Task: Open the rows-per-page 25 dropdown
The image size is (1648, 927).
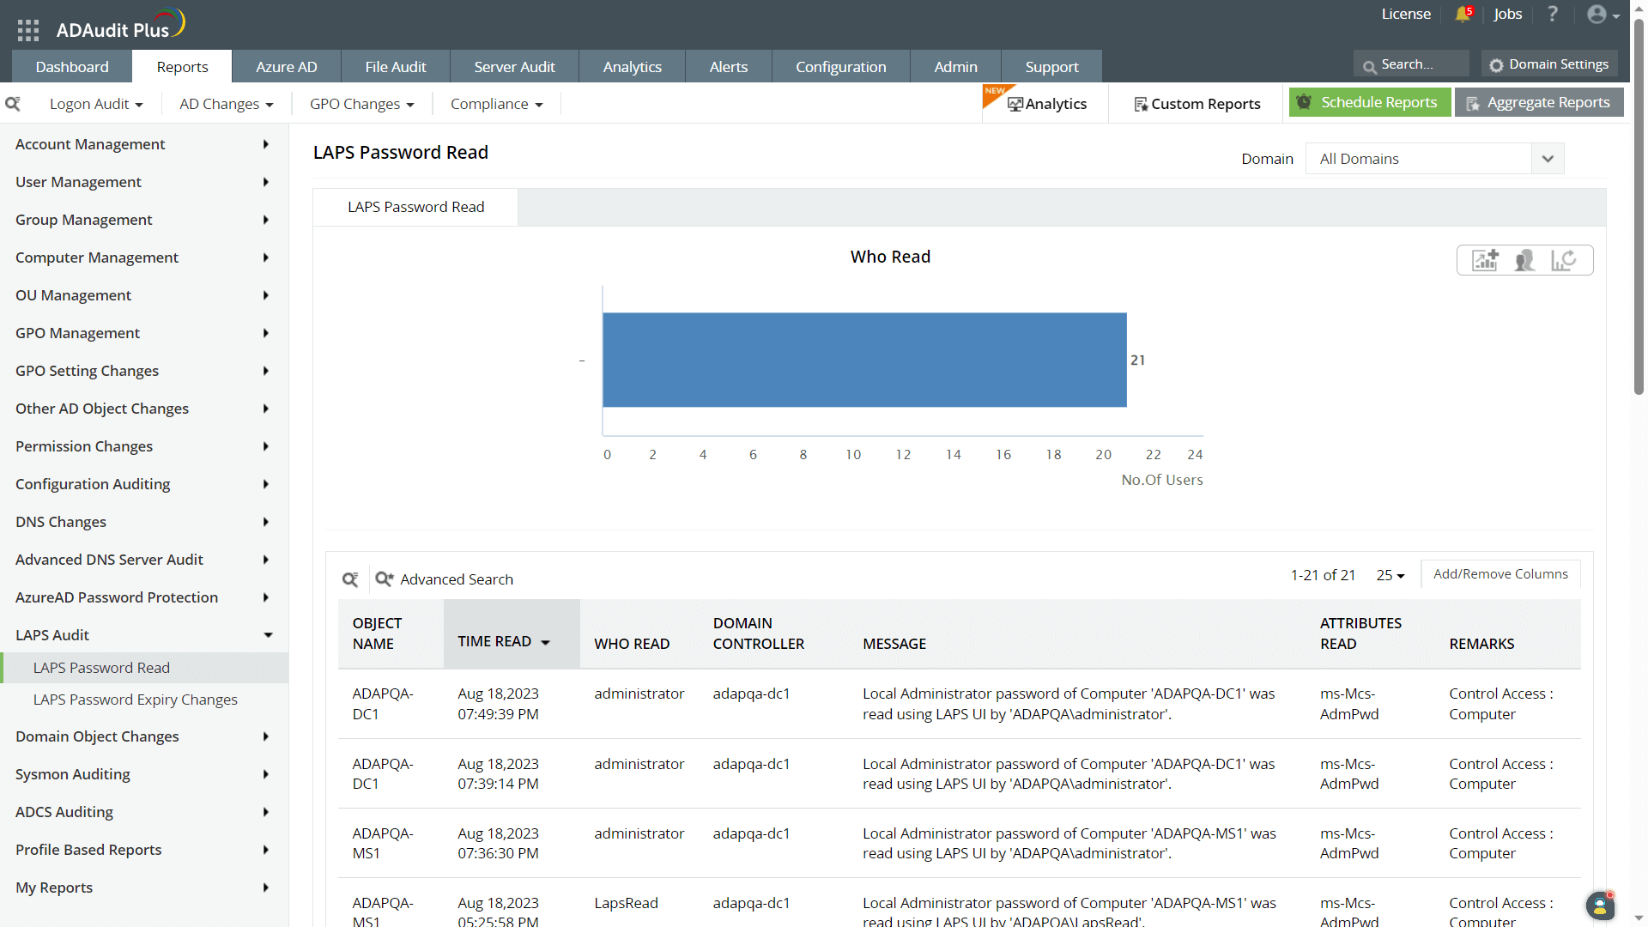Action: (x=1390, y=575)
